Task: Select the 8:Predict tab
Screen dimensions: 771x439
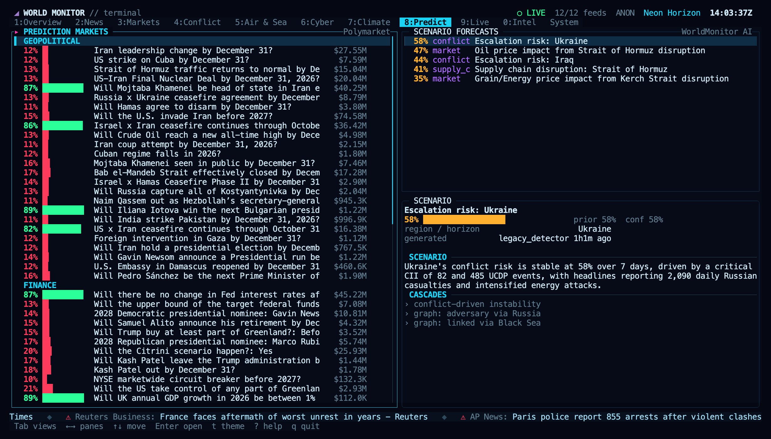Action: coord(425,22)
